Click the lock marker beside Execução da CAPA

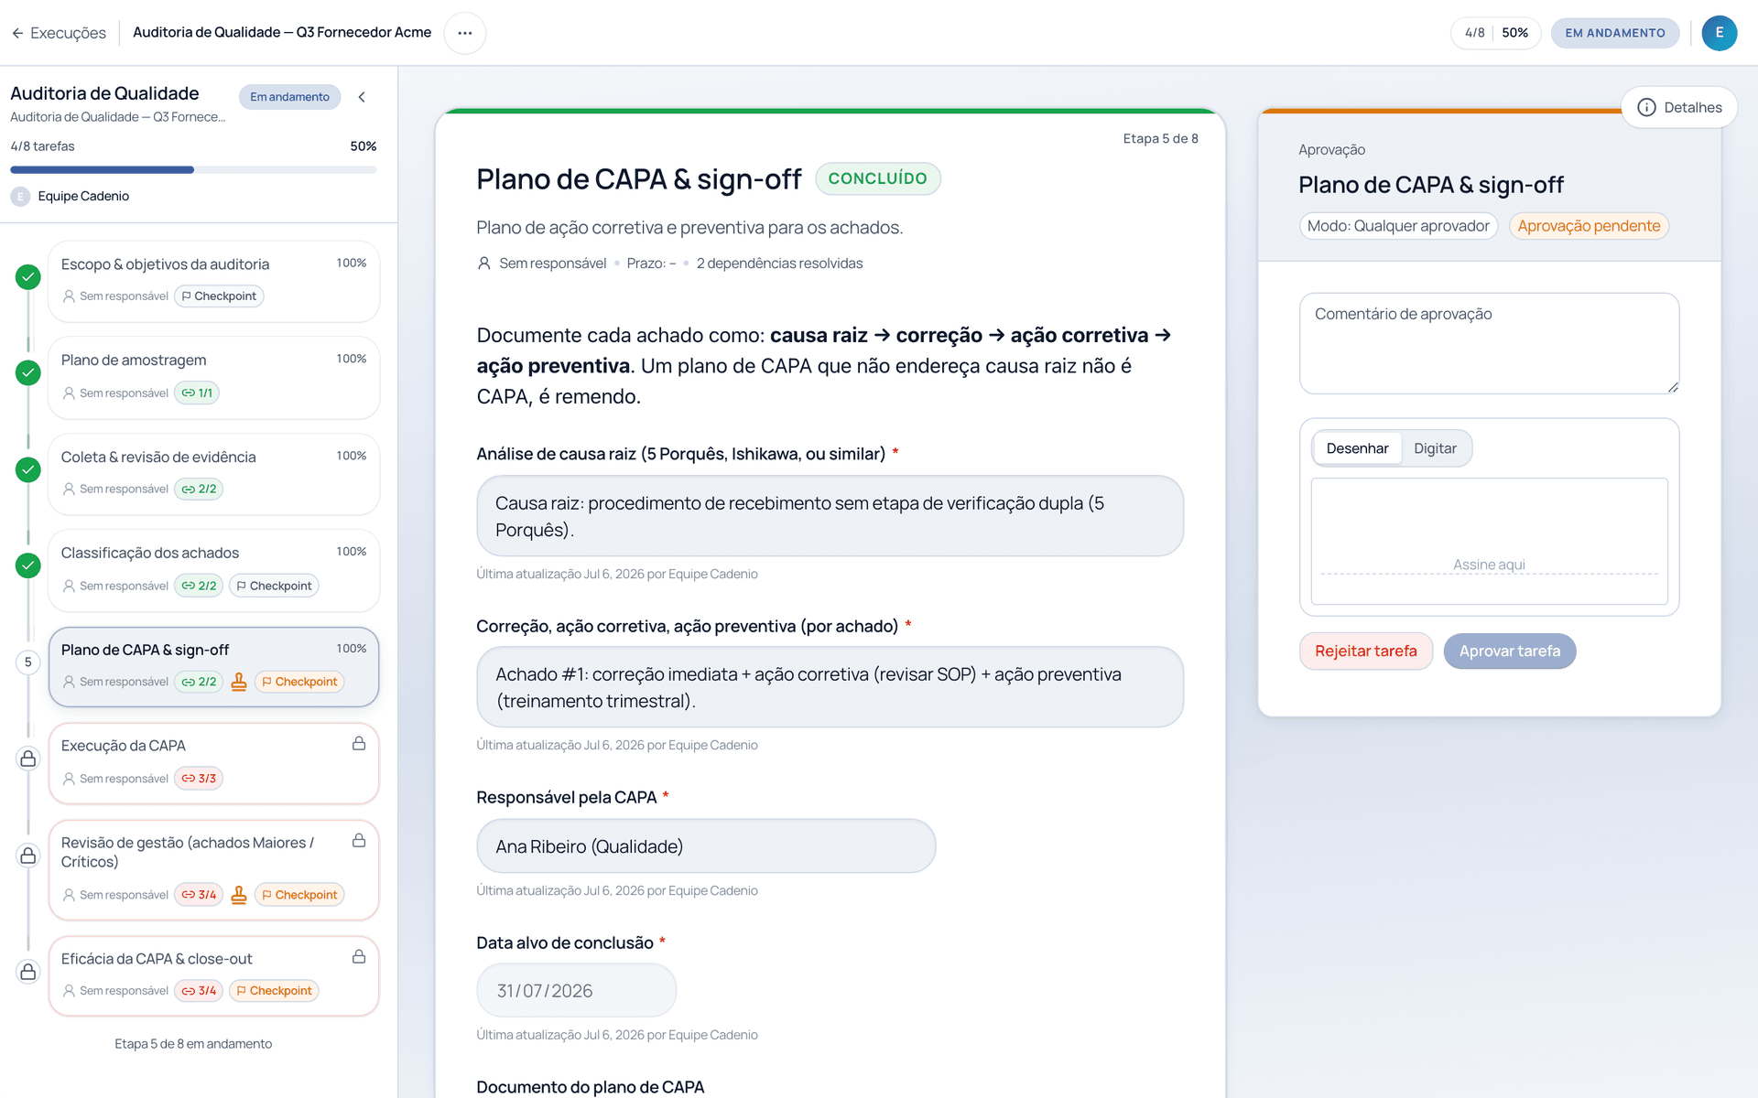28,759
